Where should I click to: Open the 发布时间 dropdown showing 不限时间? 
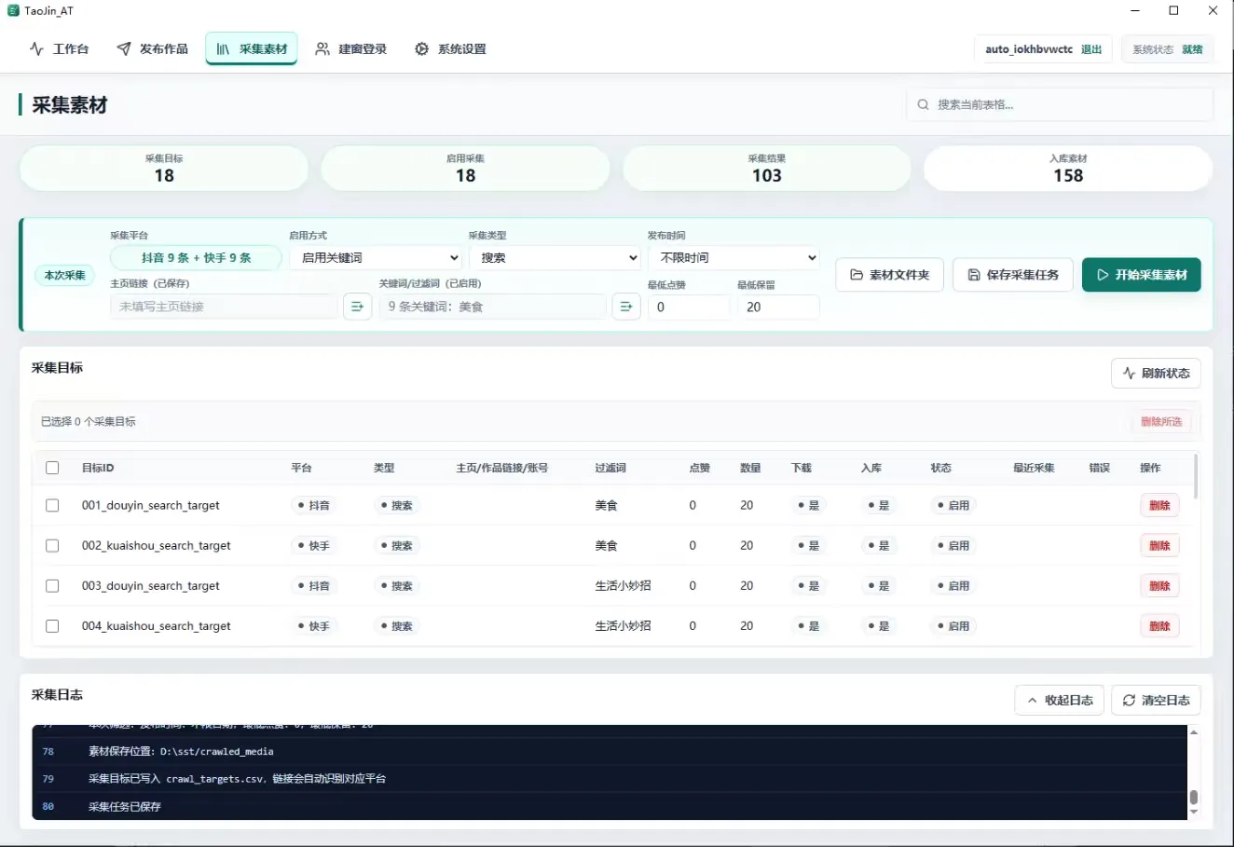(734, 258)
